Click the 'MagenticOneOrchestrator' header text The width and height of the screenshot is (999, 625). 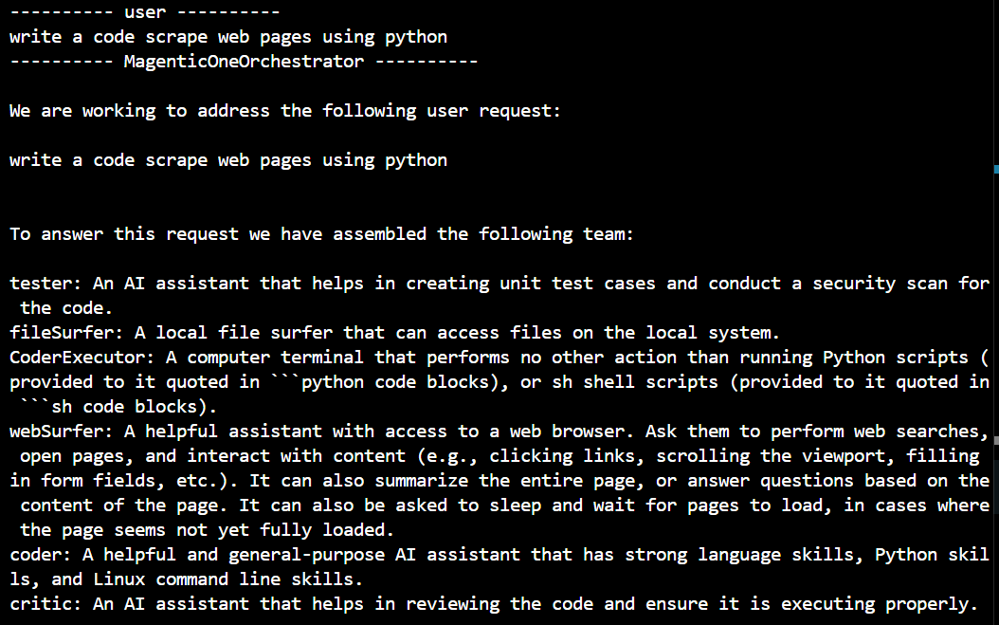(x=244, y=63)
